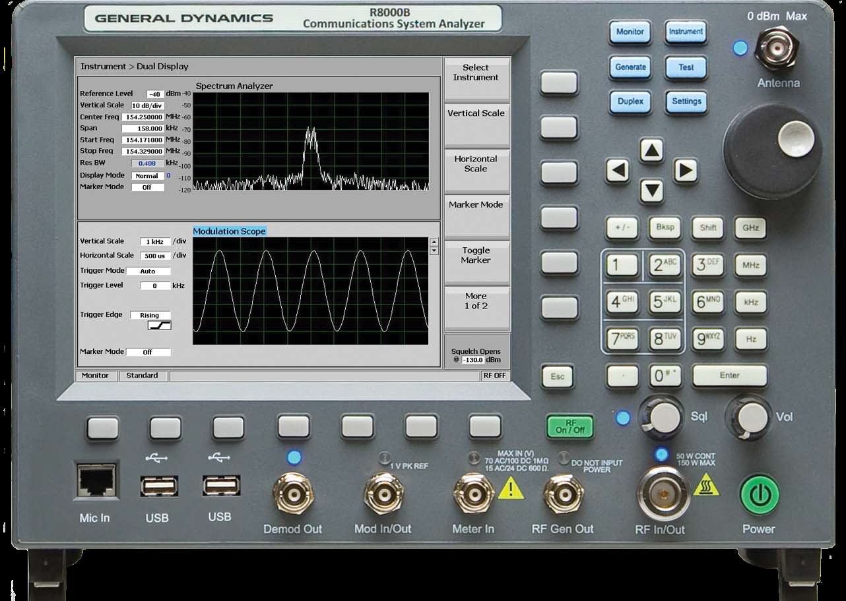Click the Vol volume knob
Viewport: 846px width, 601px height.
(x=750, y=417)
